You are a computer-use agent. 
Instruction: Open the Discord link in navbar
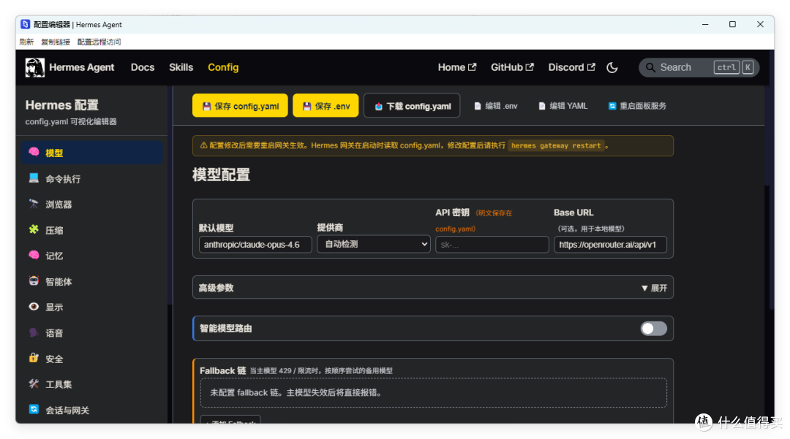pos(572,67)
